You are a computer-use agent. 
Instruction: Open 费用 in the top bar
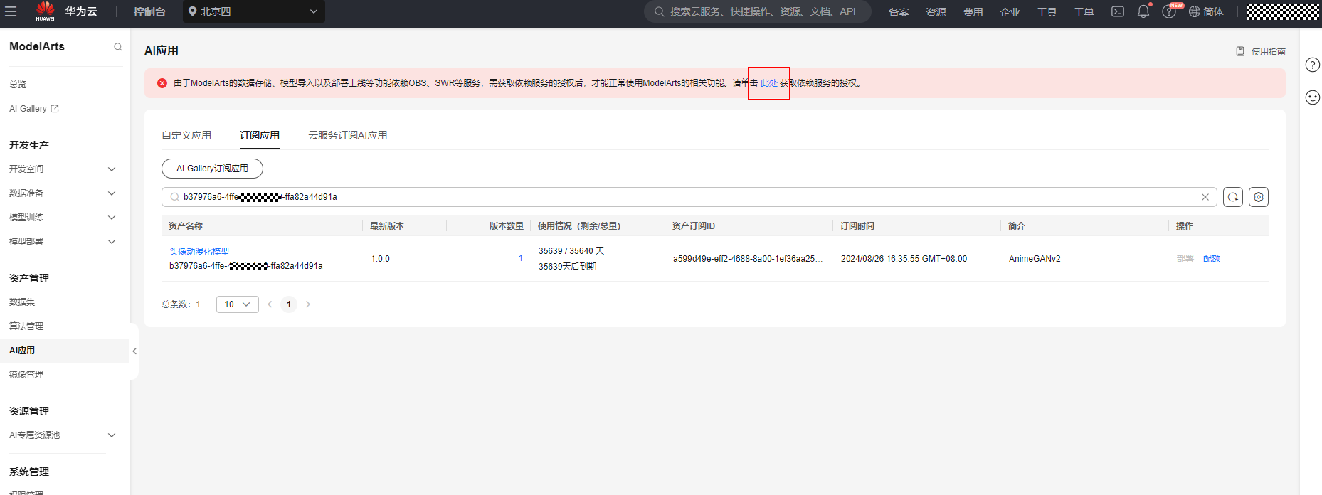973,12
